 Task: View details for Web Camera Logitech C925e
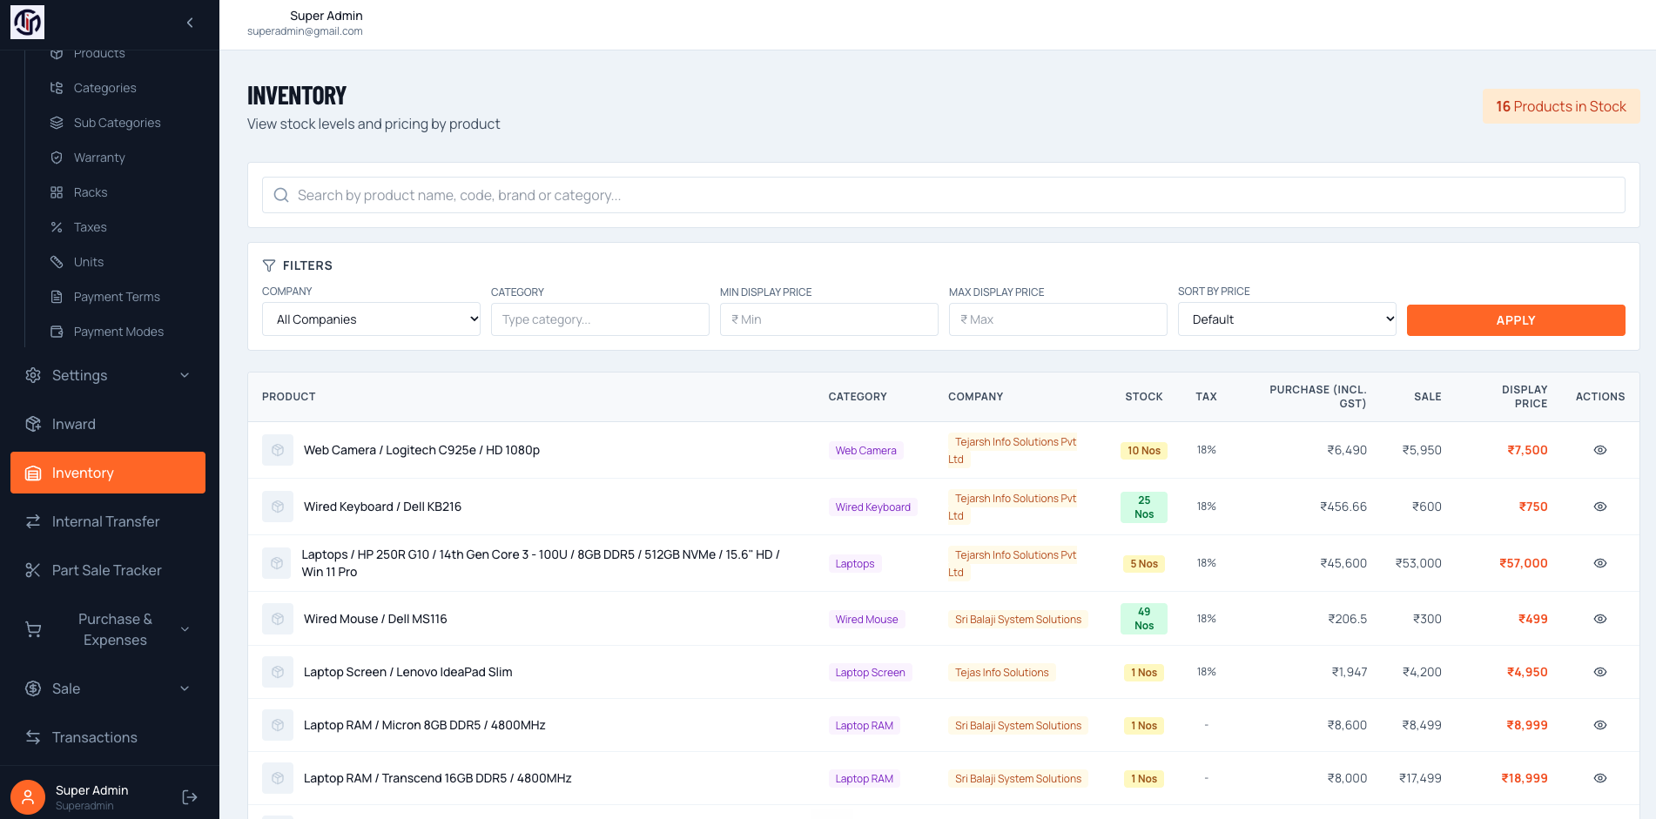pos(1600,450)
